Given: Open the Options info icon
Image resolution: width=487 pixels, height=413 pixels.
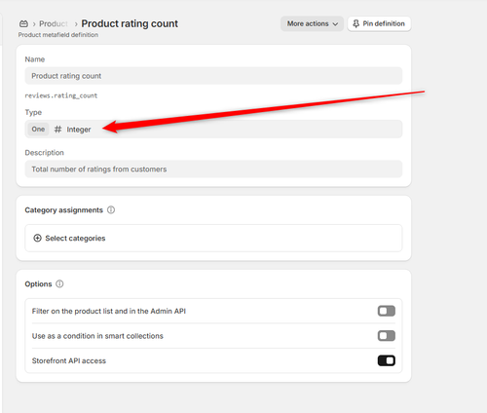Looking at the screenshot, I should point(59,283).
